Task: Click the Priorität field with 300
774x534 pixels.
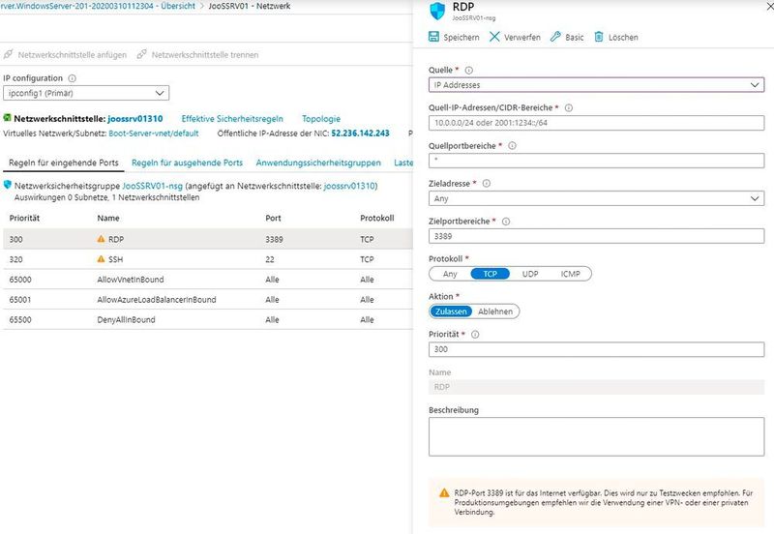Action: click(596, 349)
